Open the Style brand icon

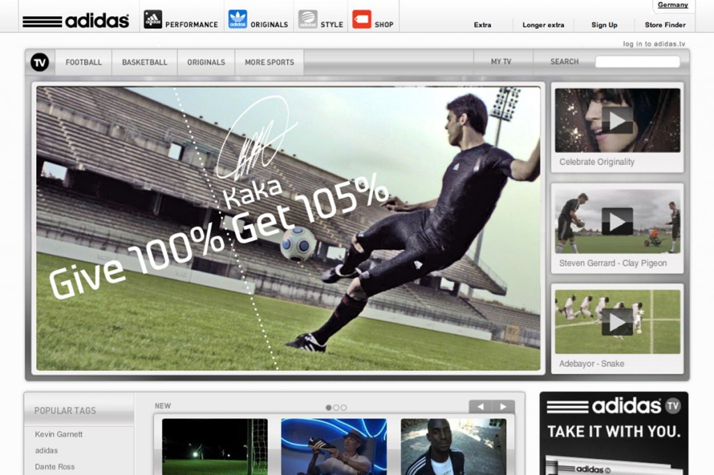coord(307,20)
